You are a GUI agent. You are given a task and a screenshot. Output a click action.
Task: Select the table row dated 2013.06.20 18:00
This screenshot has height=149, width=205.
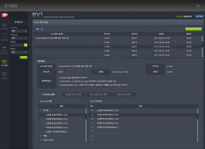(x=118, y=46)
